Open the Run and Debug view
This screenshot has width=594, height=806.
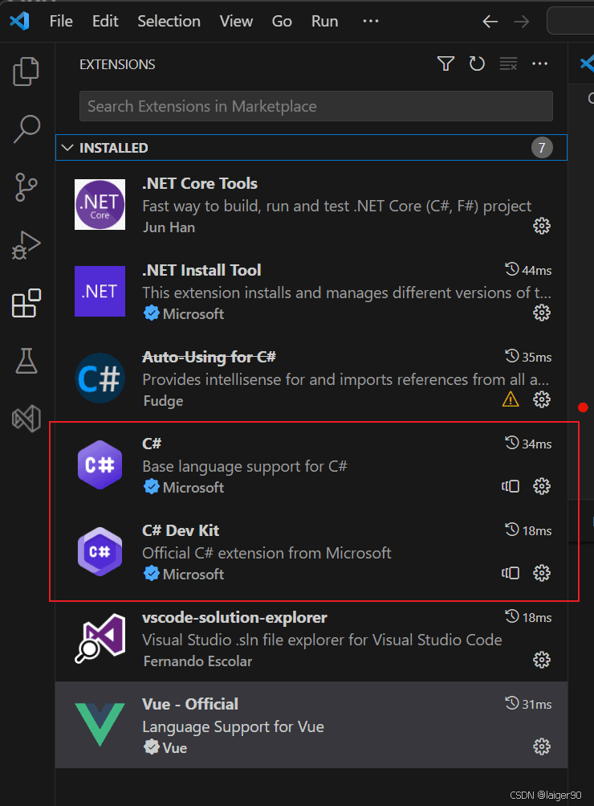pyautogui.click(x=26, y=245)
